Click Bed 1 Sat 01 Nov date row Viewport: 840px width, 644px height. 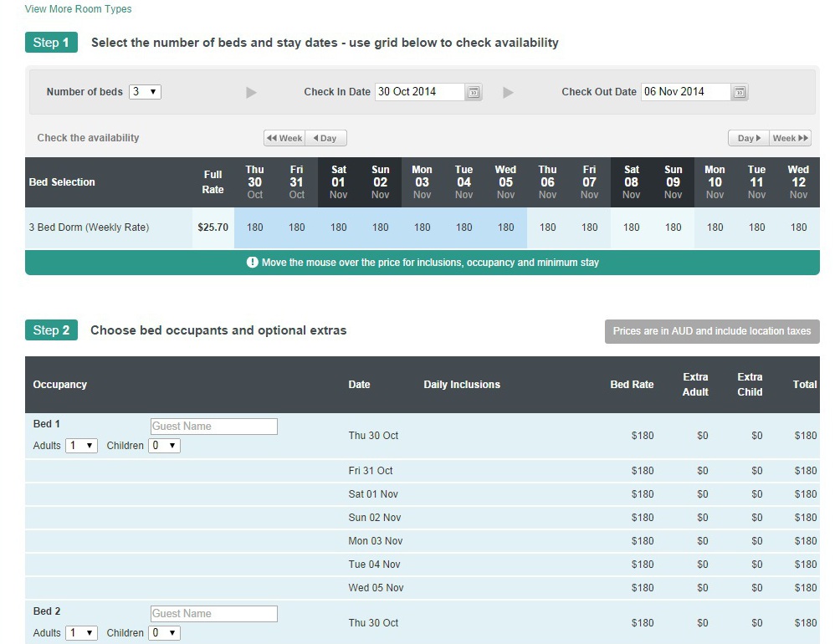[x=423, y=494]
